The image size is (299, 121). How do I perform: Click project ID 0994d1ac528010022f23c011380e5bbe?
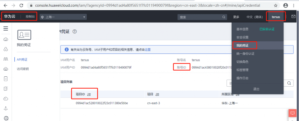(x=102, y=103)
